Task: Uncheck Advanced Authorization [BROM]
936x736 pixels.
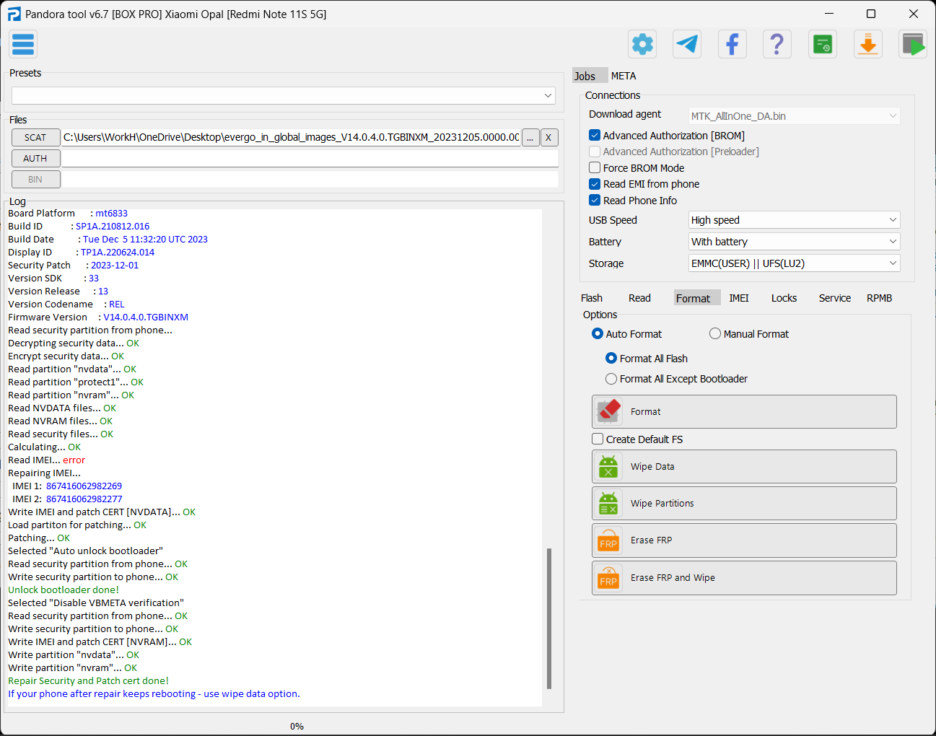Action: 595,135
